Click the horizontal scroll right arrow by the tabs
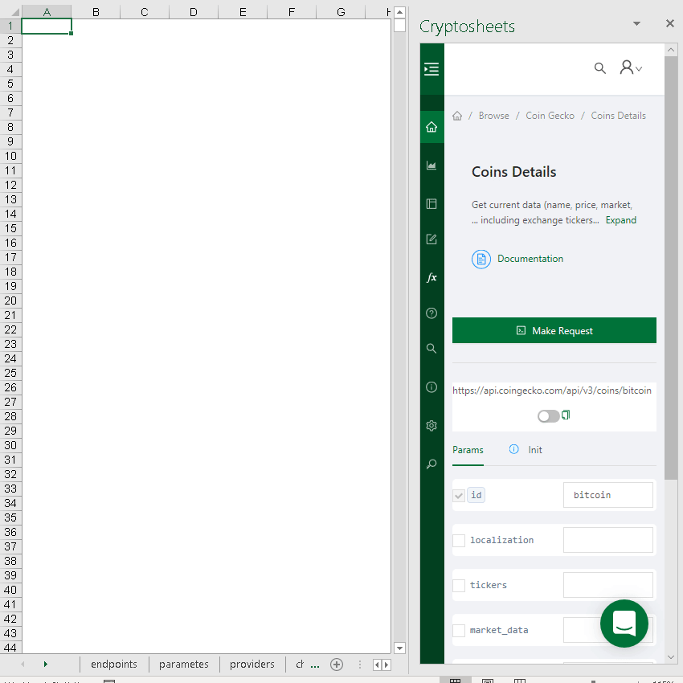Screen dimensions: 683x683 coord(386,665)
